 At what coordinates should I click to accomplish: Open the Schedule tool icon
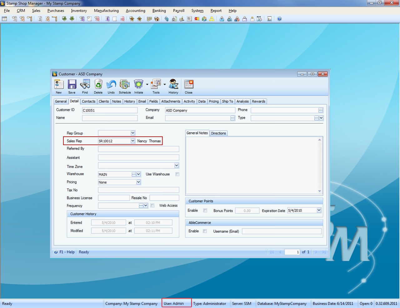pyautogui.click(x=125, y=85)
